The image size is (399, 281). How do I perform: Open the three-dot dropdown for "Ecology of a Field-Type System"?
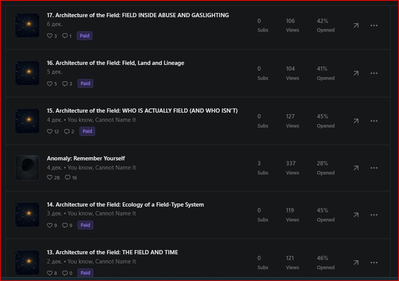coord(374,215)
